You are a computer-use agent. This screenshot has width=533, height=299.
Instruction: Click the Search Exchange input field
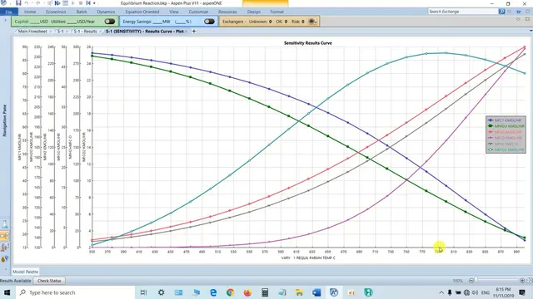[463, 12]
